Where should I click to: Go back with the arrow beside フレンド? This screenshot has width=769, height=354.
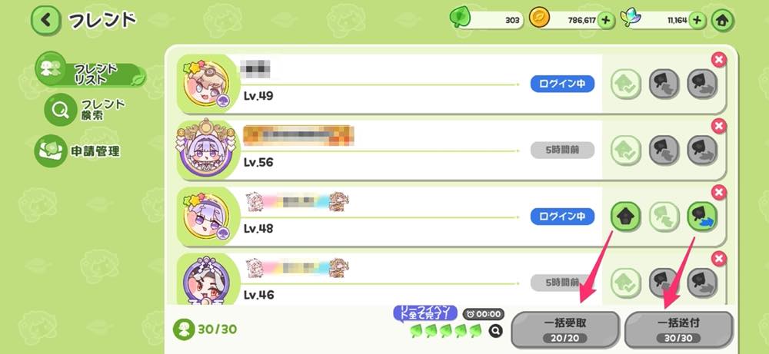click(x=46, y=20)
